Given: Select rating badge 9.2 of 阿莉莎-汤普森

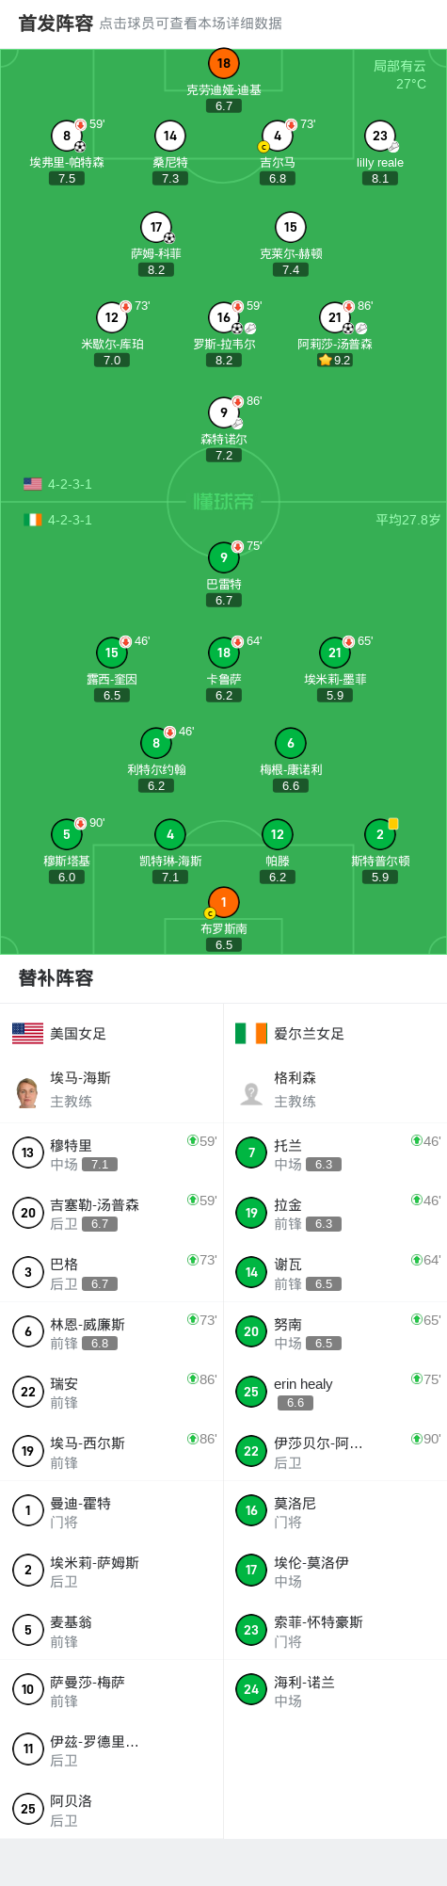Looking at the screenshot, I should click(335, 360).
